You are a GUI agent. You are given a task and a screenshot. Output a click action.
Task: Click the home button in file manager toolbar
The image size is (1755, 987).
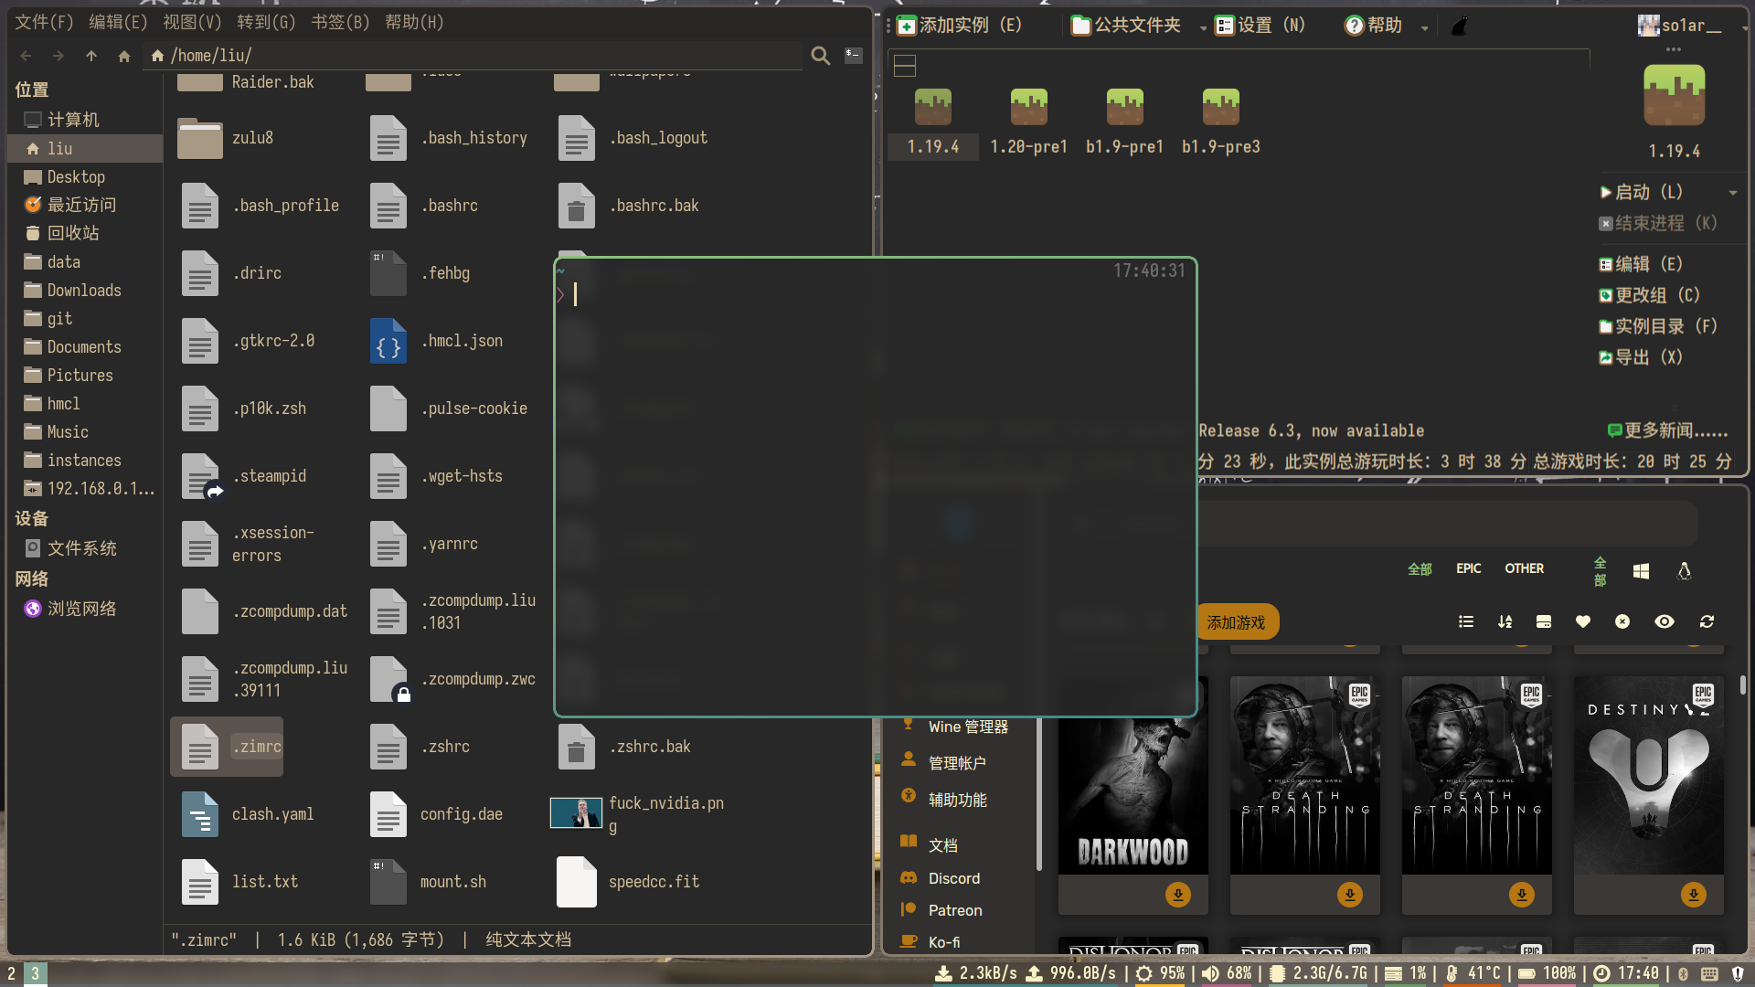pyautogui.click(x=124, y=56)
